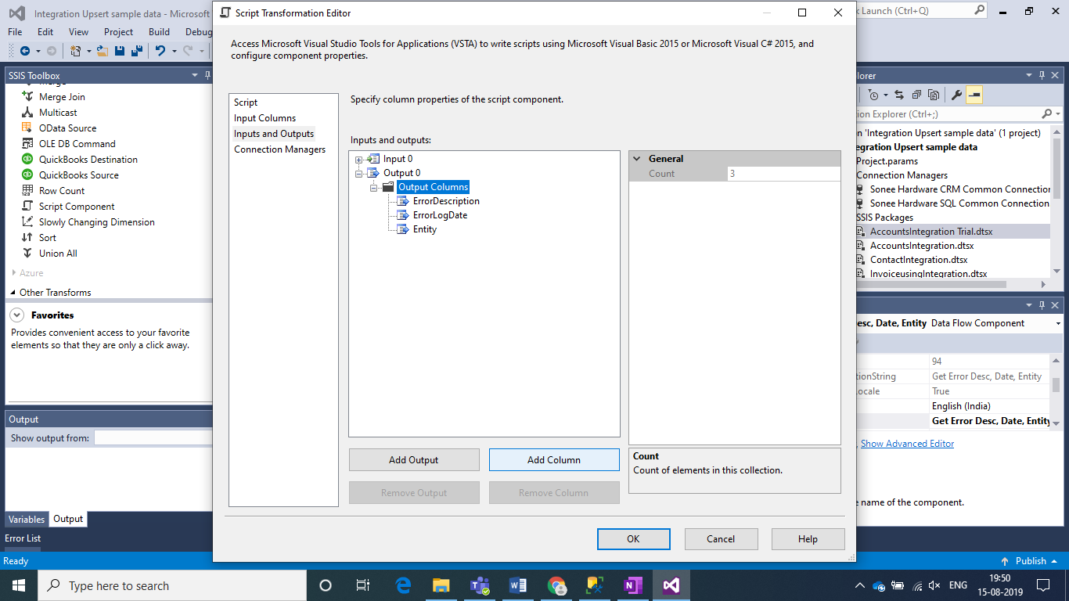Click the QuickBooks Source toolbox icon
This screenshot has width=1069, height=601.
tap(27, 175)
